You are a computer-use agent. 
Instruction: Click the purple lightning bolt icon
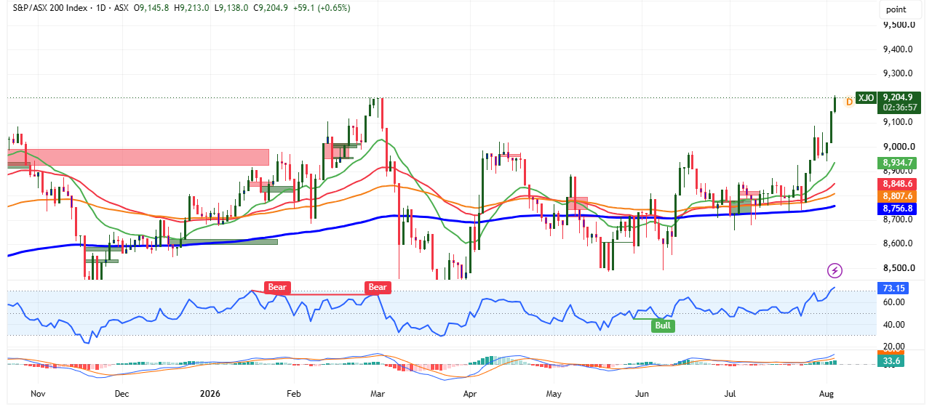tap(835, 271)
